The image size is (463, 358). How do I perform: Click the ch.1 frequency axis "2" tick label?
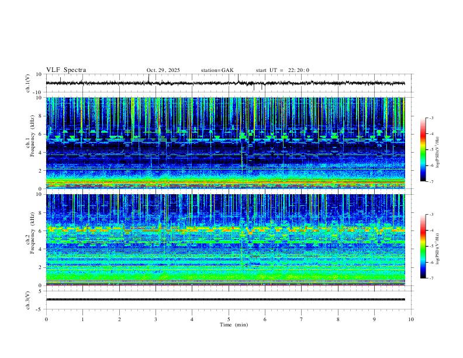click(40, 170)
